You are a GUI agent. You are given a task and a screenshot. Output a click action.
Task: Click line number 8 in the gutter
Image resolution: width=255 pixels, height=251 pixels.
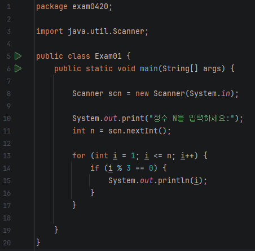(x=8, y=94)
